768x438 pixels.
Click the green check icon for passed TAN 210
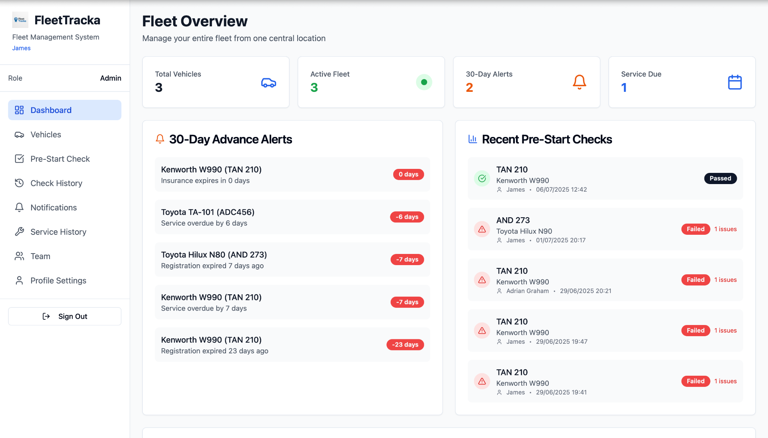[x=482, y=178]
